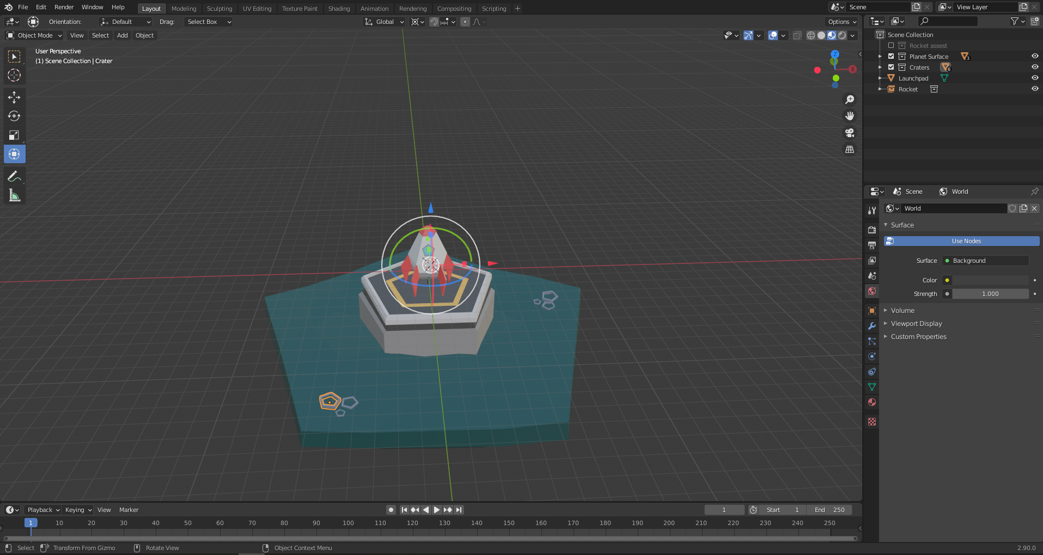Hide the Craters object in the viewport
1043x555 pixels.
point(1034,67)
